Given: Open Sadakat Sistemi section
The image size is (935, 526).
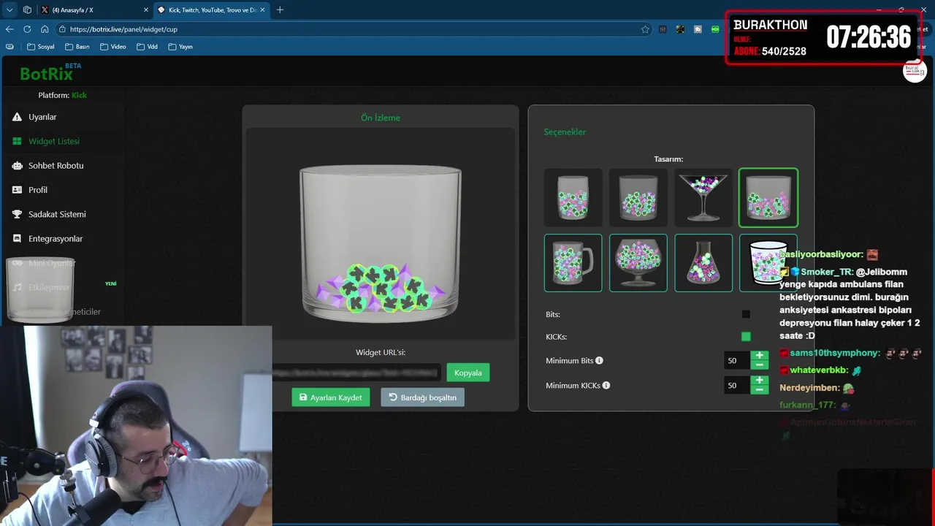Looking at the screenshot, I should click(57, 214).
